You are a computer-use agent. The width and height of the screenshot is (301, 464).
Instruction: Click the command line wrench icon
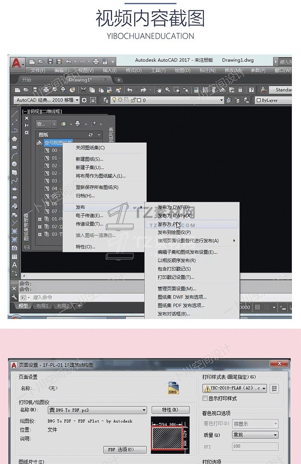[14, 297]
